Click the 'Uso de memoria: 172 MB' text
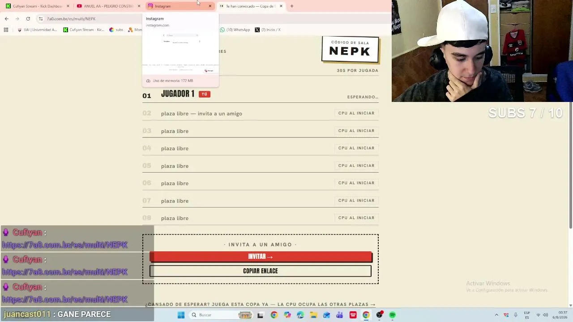573x322 pixels. [x=173, y=81]
